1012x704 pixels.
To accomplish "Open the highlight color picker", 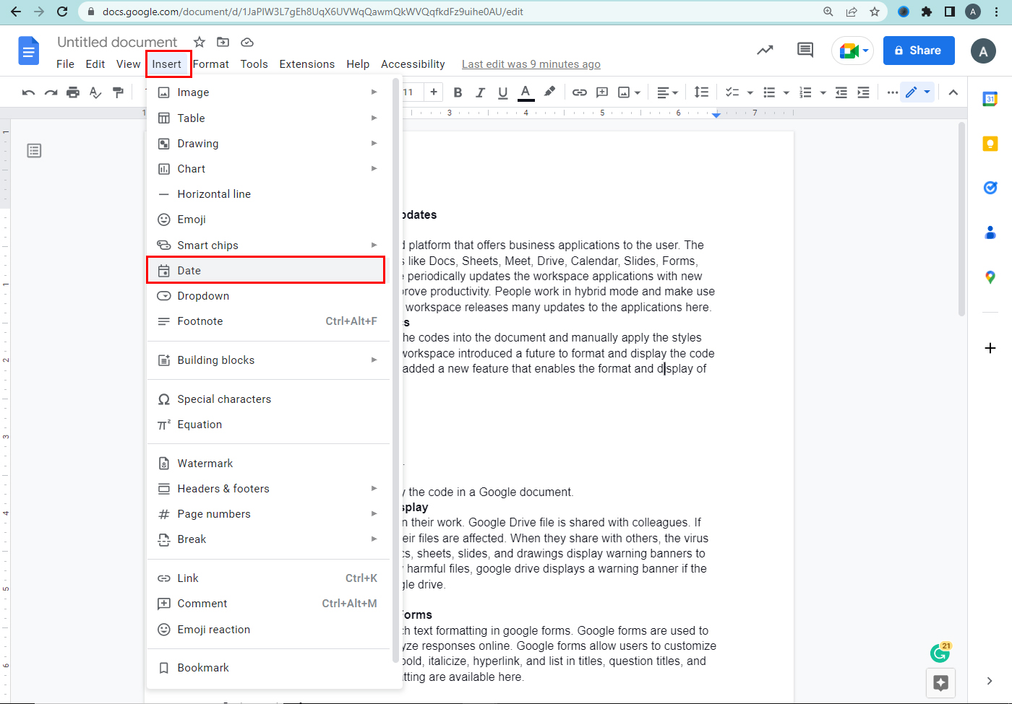I will (x=549, y=92).
